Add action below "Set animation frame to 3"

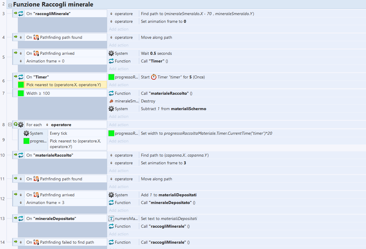point(119,171)
